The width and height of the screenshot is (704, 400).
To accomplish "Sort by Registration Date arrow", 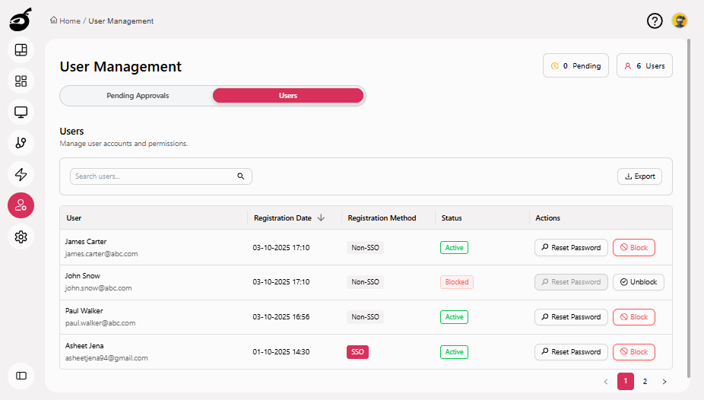I will 321,217.
